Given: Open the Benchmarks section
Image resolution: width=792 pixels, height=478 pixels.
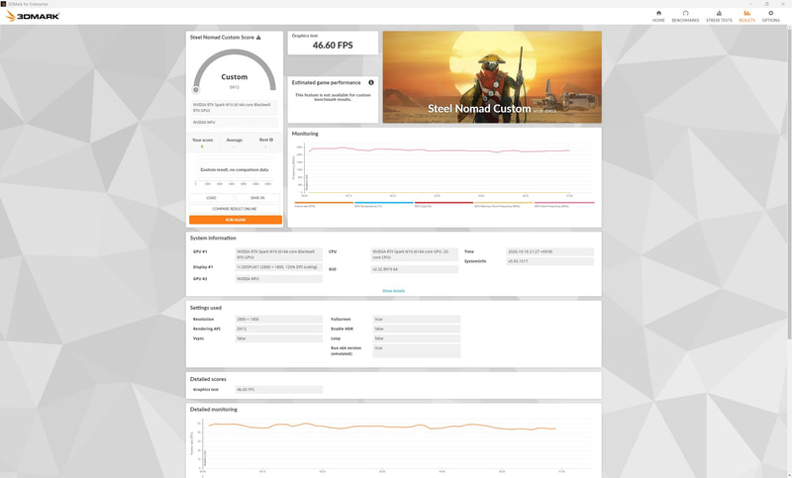Looking at the screenshot, I should tap(685, 16).
